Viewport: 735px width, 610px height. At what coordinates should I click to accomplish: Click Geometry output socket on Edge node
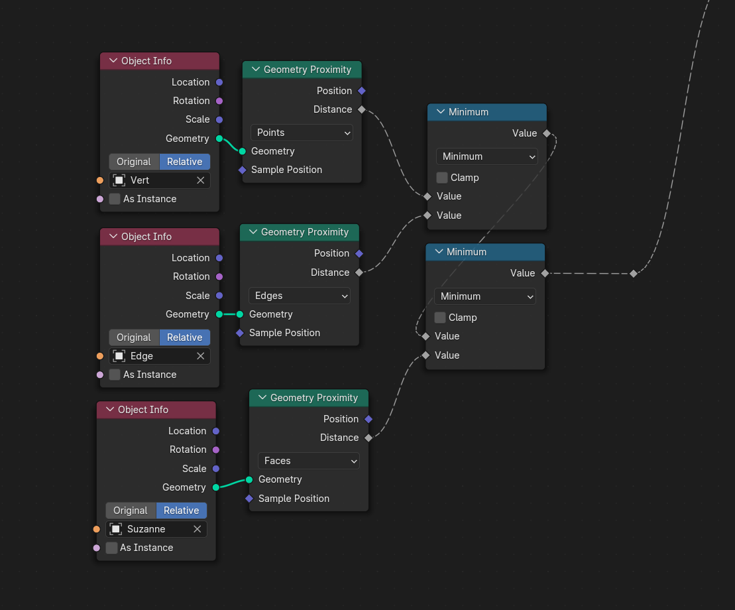[x=219, y=314]
